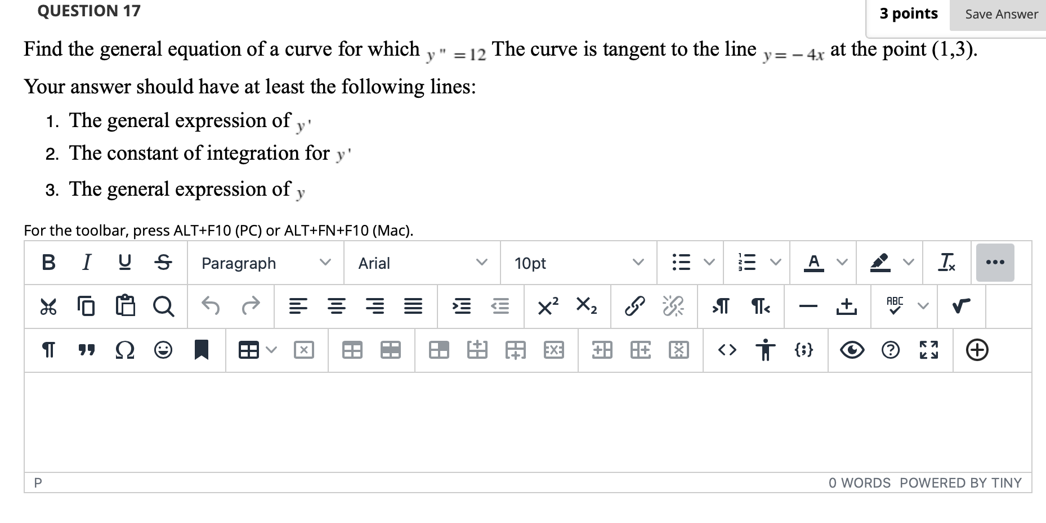The image size is (1046, 523).
Task: Expand numbered list style options
Action: [x=776, y=263]
